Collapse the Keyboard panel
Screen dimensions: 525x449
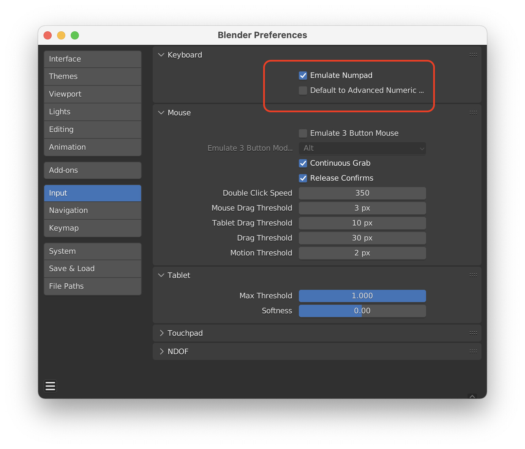pos(161,55)
